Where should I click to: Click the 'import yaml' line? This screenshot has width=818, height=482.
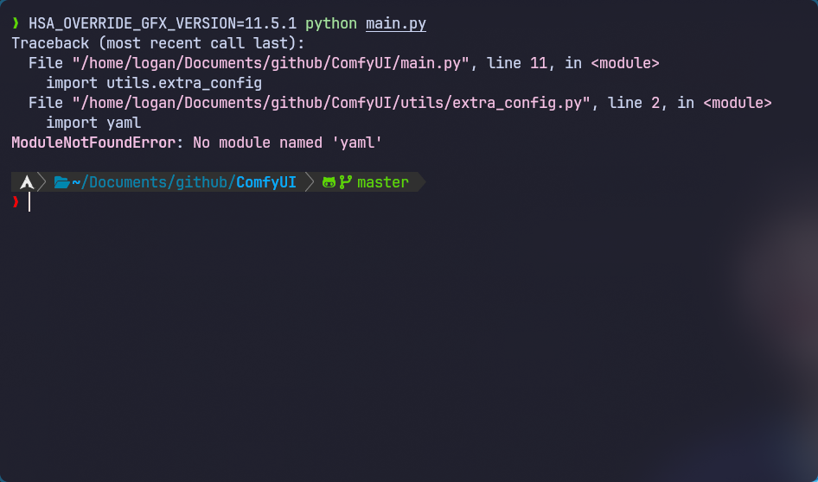(93, 123)
